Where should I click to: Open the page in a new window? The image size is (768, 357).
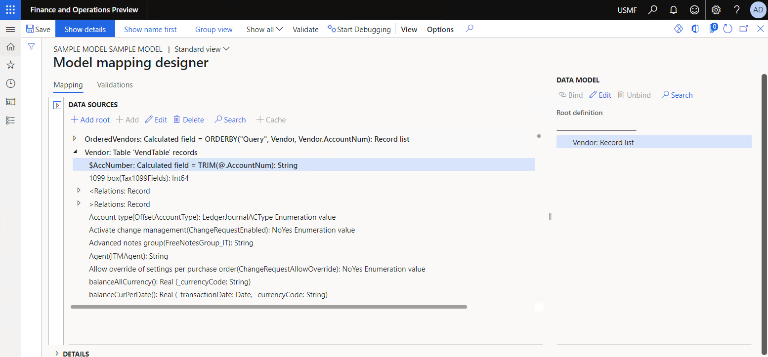(744, 29)
